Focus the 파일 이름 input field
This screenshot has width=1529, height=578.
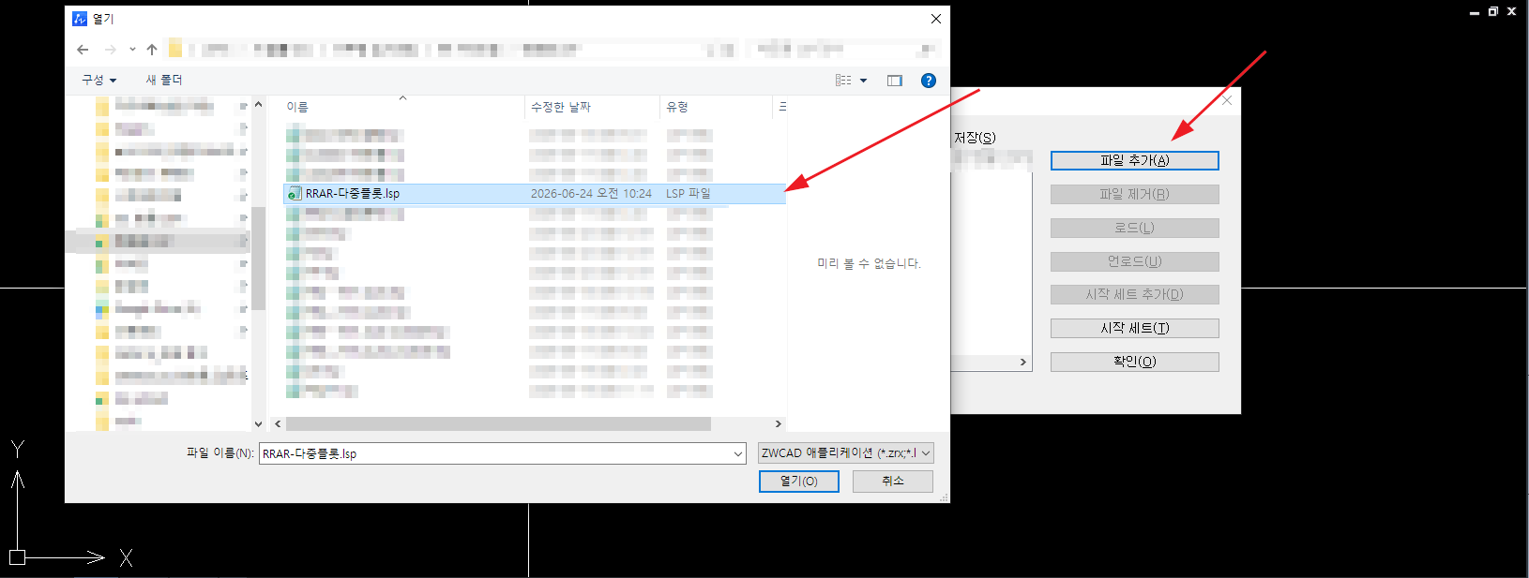[495, 453]
